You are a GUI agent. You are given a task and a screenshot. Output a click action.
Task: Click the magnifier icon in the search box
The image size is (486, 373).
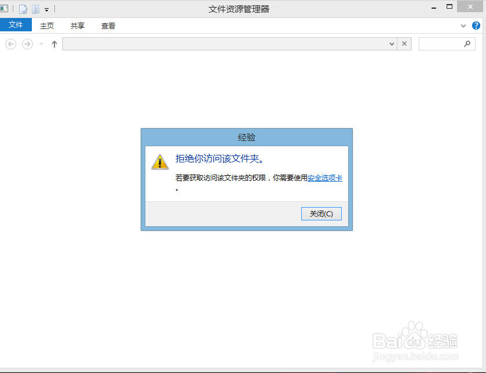point(467,44)
